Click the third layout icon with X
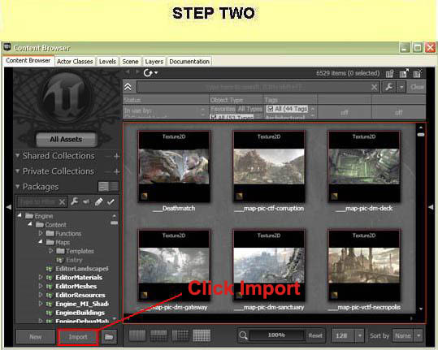This screenshot has width=438, height=350. tap(418, 73)
